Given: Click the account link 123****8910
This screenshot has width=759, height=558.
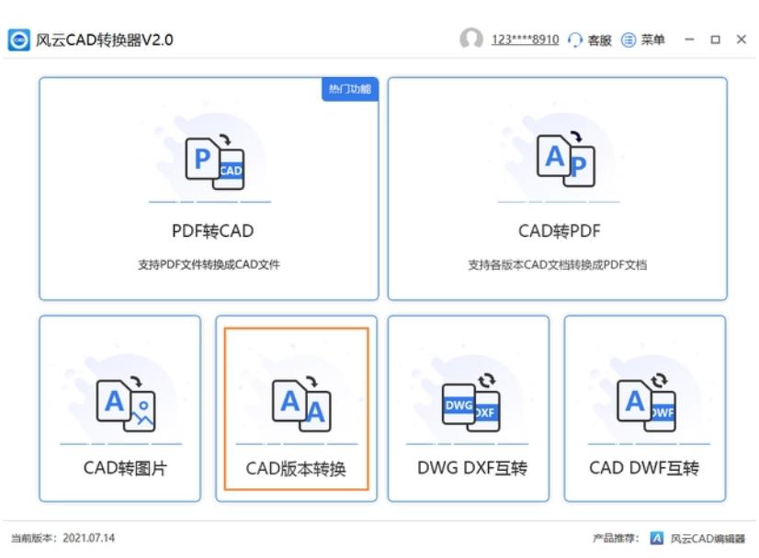Looking at the screenshot, I should 526,39.
